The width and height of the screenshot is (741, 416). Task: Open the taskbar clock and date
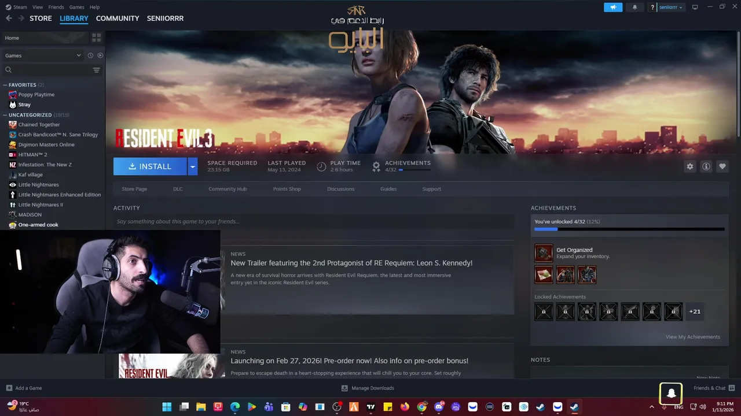pyautogui.click(x=725, y=407)
